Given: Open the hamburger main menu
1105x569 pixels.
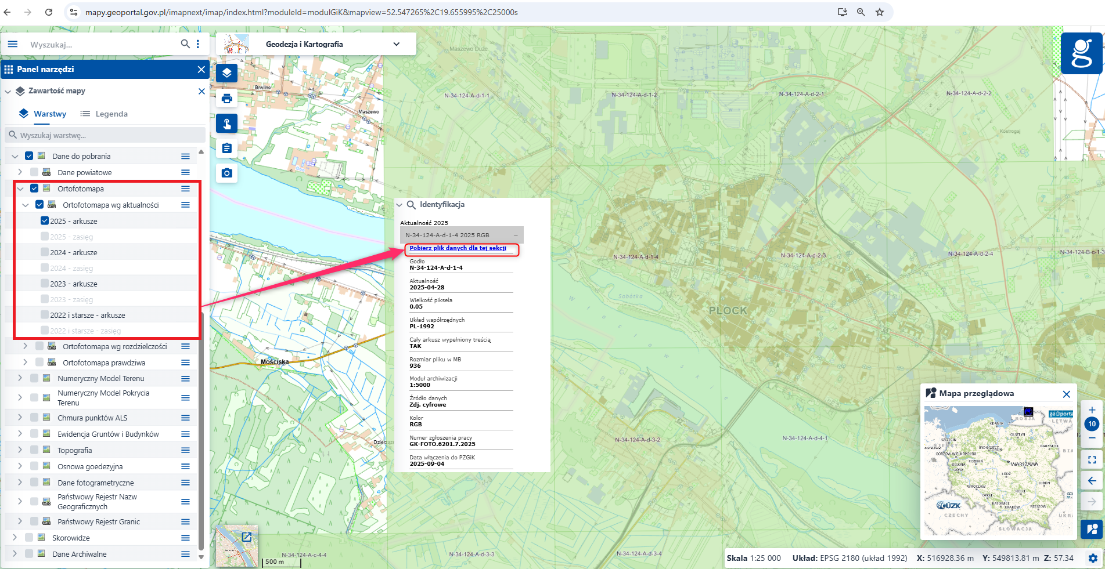Looking at the screenshot, I should tap(13, 44).
